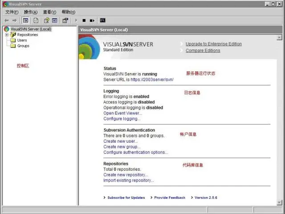Click the VisualSVN Server logo image
This screenshot has width=285, height=214.
(89, 47)
